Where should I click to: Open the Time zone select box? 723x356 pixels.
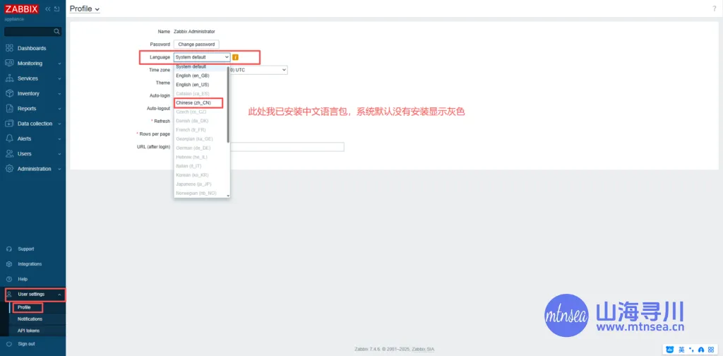click(x=258, y=70)
